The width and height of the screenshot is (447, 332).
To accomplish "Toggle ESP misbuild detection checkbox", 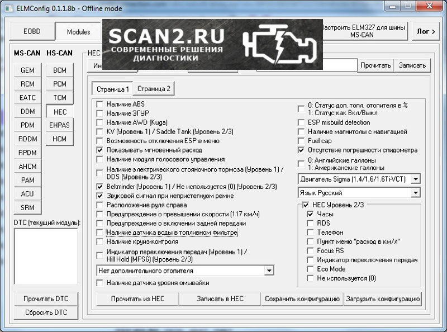I will click(x=301, y=122).
